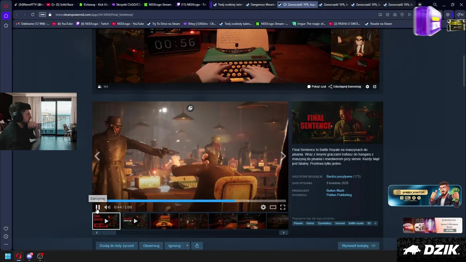The image size is (466, 262).
Task: Reload the page in browser
Action: pos(33,15)
